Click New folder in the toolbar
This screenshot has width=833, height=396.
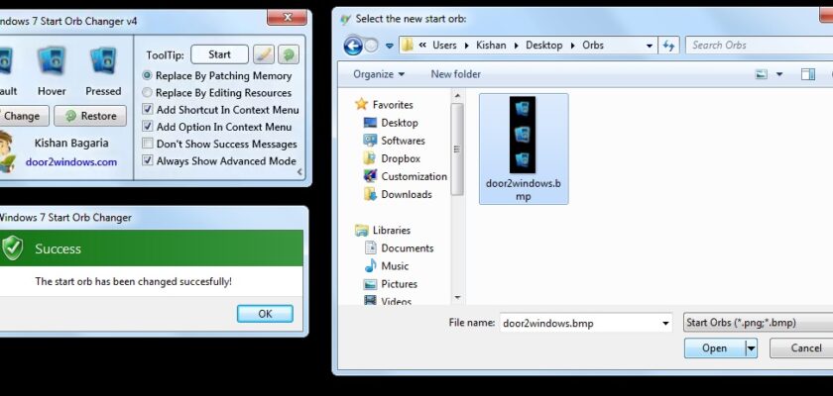tap(455, 74)
